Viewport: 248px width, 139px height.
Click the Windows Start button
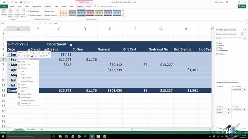[x=3, y=136]
